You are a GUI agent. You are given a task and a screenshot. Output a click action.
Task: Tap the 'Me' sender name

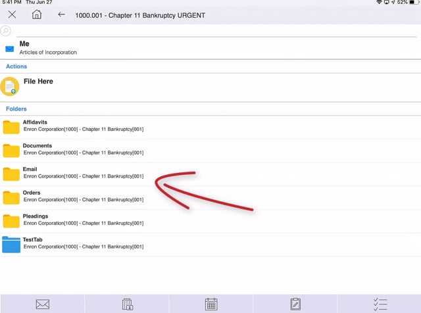[x=24, y=43]
